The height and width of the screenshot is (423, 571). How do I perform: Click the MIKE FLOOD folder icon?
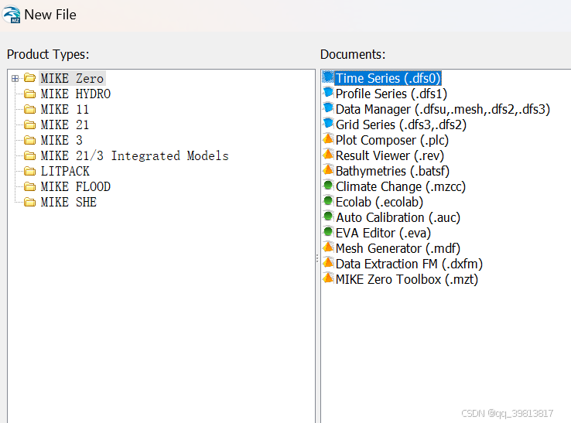point(29,186)
